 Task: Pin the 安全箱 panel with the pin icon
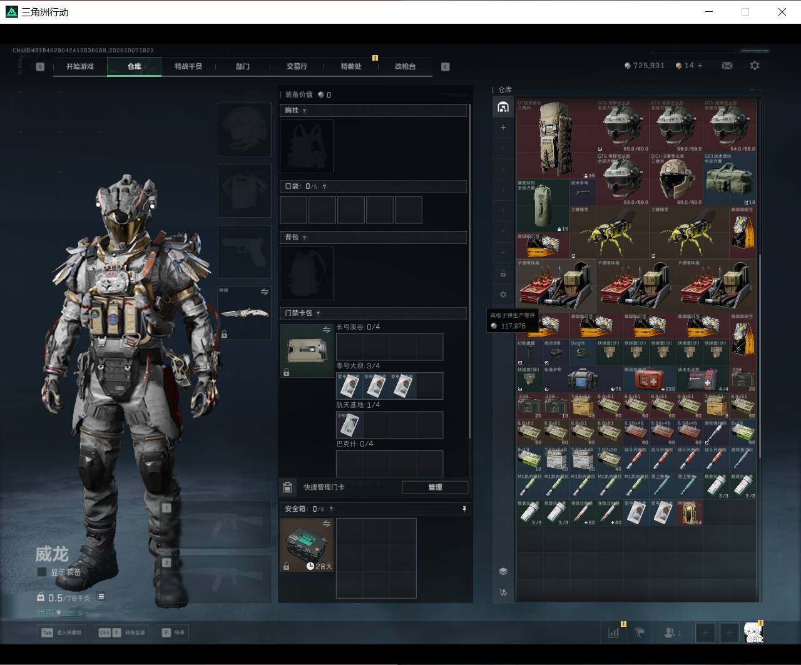pos(464,509)
